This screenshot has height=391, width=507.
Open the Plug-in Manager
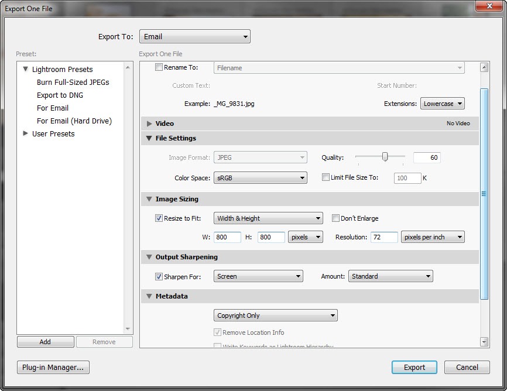tap(53, 367)
